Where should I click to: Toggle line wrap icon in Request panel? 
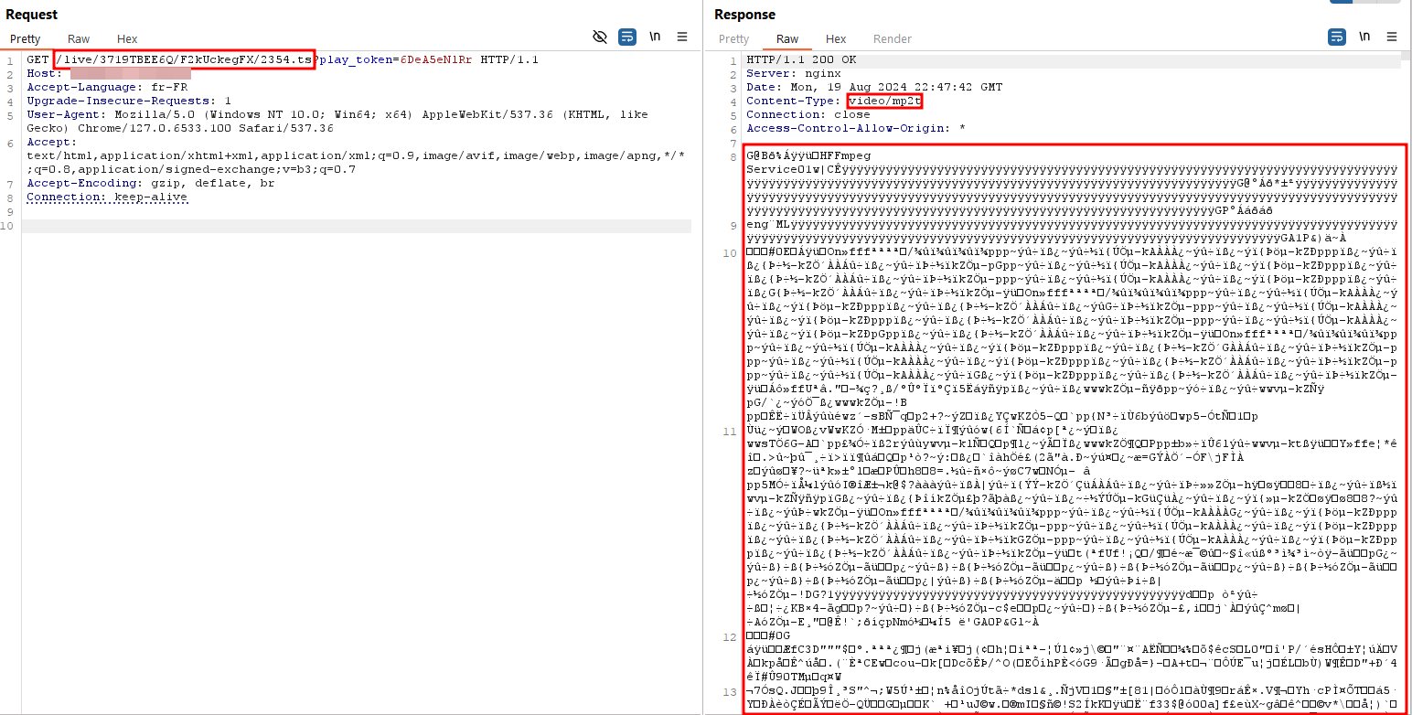pyautogui.click(x=627, y=37)
